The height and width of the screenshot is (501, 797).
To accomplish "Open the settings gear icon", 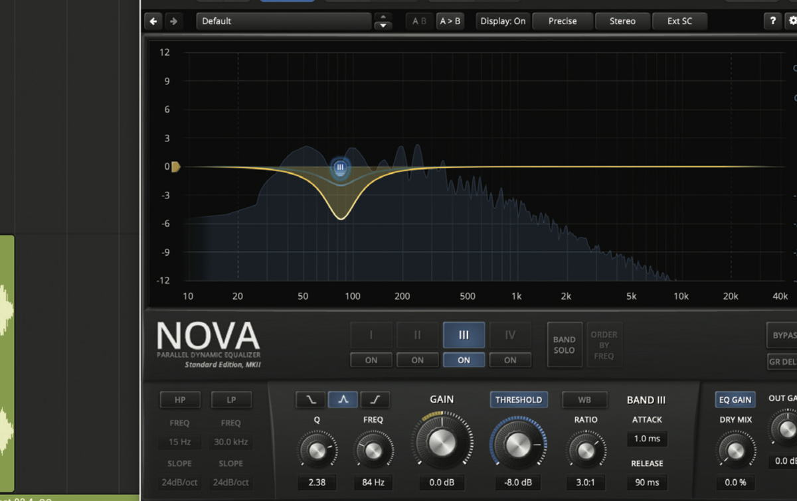I will 792,21.
